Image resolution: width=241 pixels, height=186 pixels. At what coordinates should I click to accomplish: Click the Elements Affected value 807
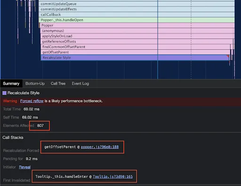(x=40, y=125)
